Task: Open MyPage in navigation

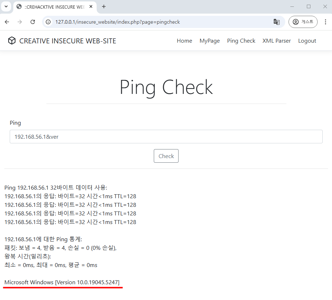Action: click(x=209, y=41)
